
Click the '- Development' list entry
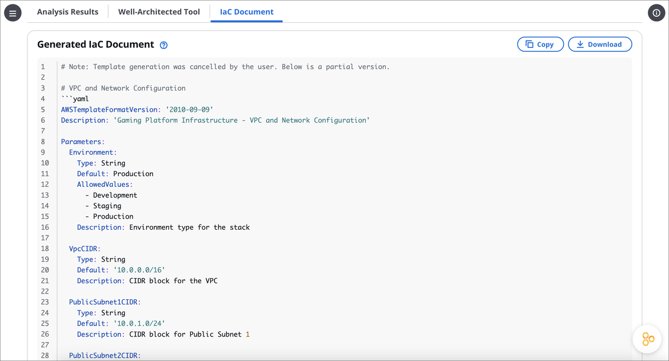click(111, 195)
